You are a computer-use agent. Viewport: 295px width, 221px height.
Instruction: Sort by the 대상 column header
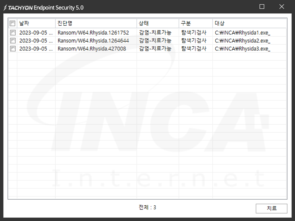(250, 23)
